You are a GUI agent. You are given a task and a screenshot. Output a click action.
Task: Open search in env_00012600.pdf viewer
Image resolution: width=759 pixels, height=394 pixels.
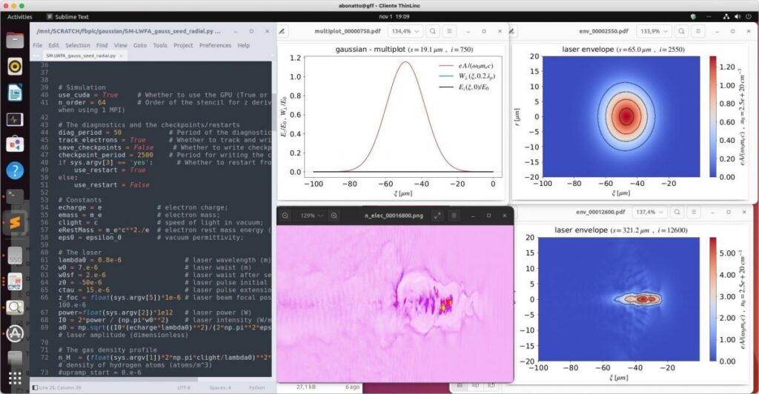[677, 212]
